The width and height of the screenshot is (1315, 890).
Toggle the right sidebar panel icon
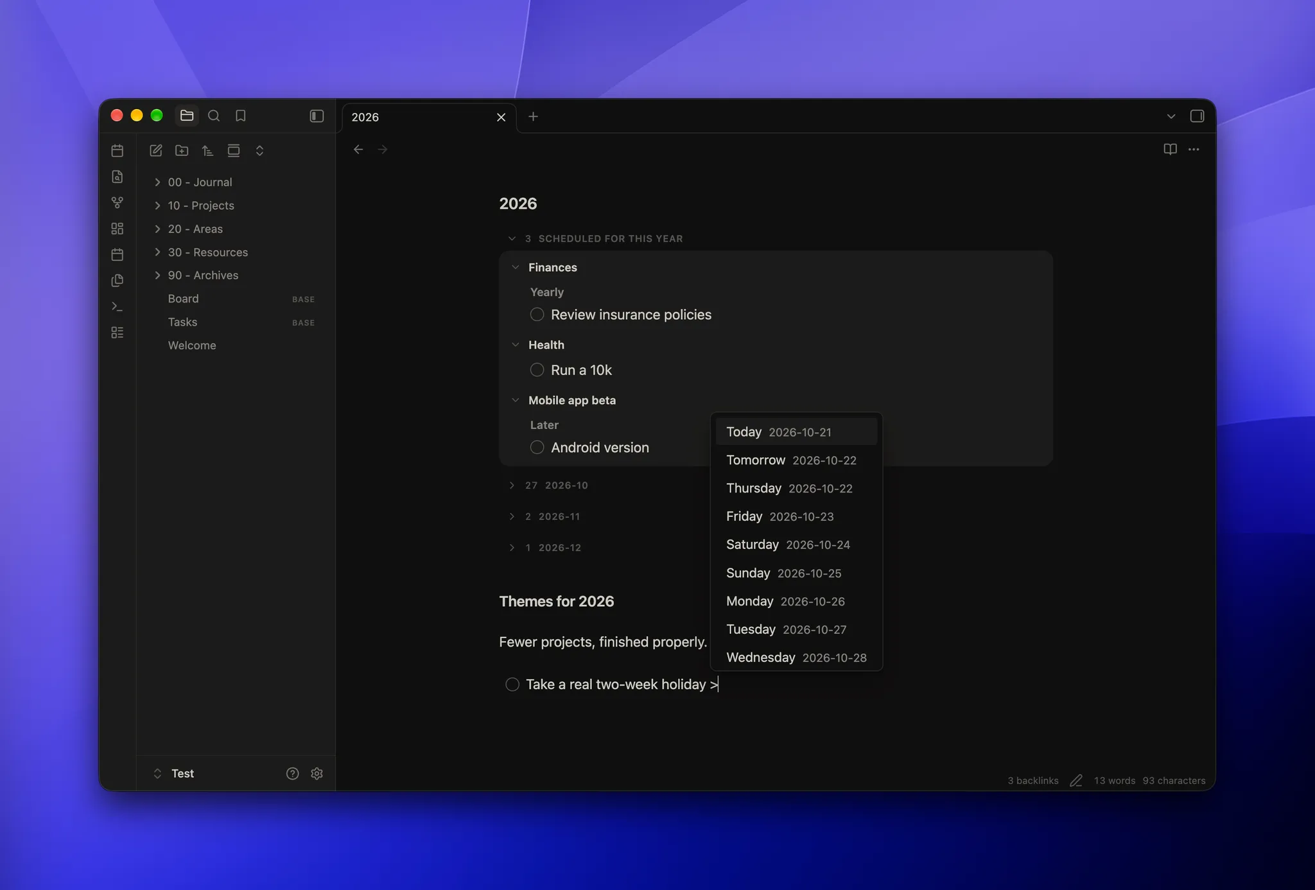click(x=1197, y=116)
